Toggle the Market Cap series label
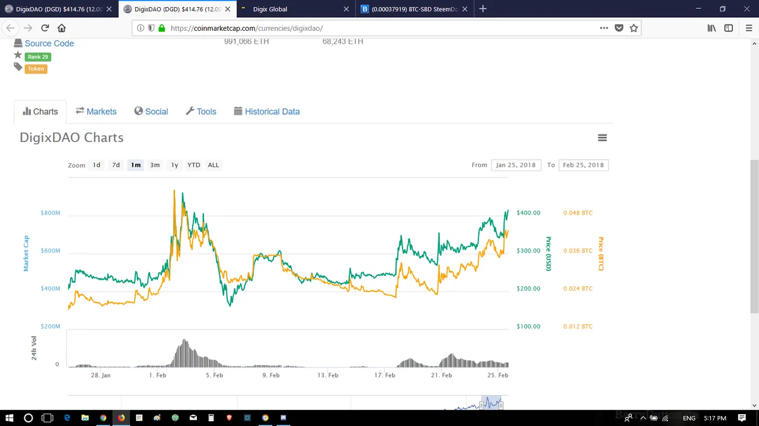Image resolution: width=759 pixels, height=426 pixels. (x=26, y=253)
